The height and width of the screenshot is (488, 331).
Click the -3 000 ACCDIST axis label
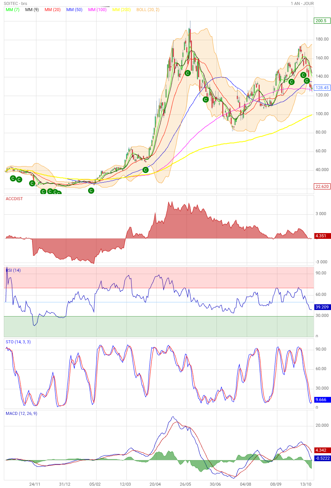click(321, 262)
